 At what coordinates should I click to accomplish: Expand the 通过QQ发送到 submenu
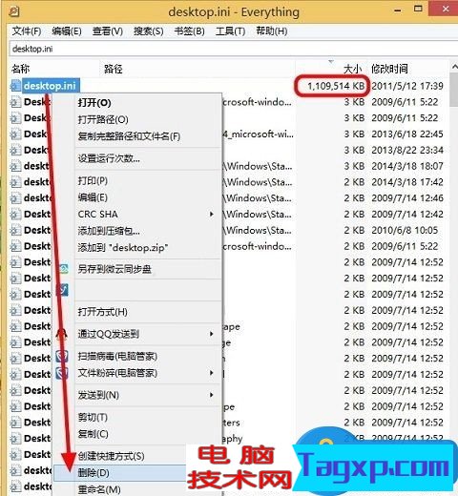coord(148,334)
